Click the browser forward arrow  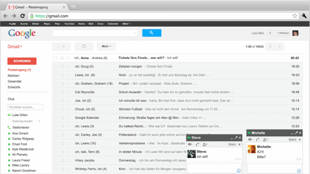pos(14,16)
